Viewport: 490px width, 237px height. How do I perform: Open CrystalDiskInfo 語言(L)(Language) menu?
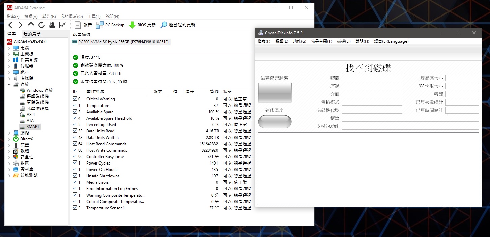coord(391,41)
